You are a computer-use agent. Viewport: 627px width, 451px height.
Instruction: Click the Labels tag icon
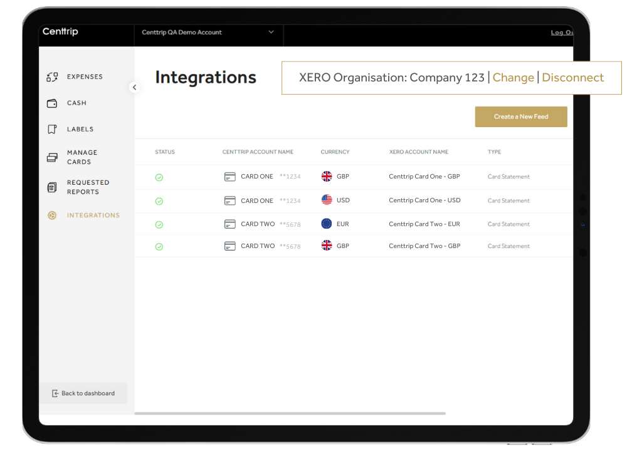tap(52, 130)
